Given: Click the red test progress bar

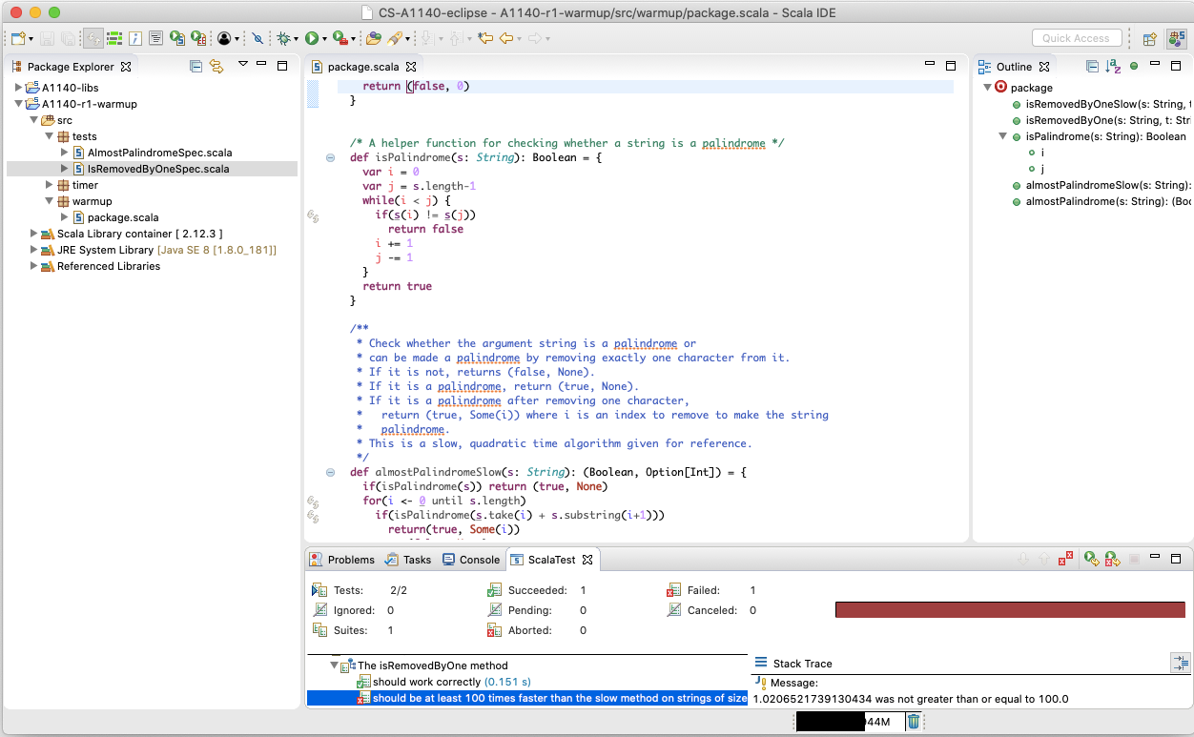Looking at the screenshot, I should (x=1009, y=610).
